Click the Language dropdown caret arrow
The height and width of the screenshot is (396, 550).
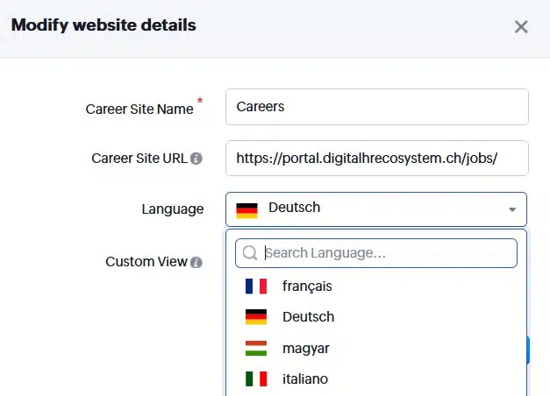(511, 209)
